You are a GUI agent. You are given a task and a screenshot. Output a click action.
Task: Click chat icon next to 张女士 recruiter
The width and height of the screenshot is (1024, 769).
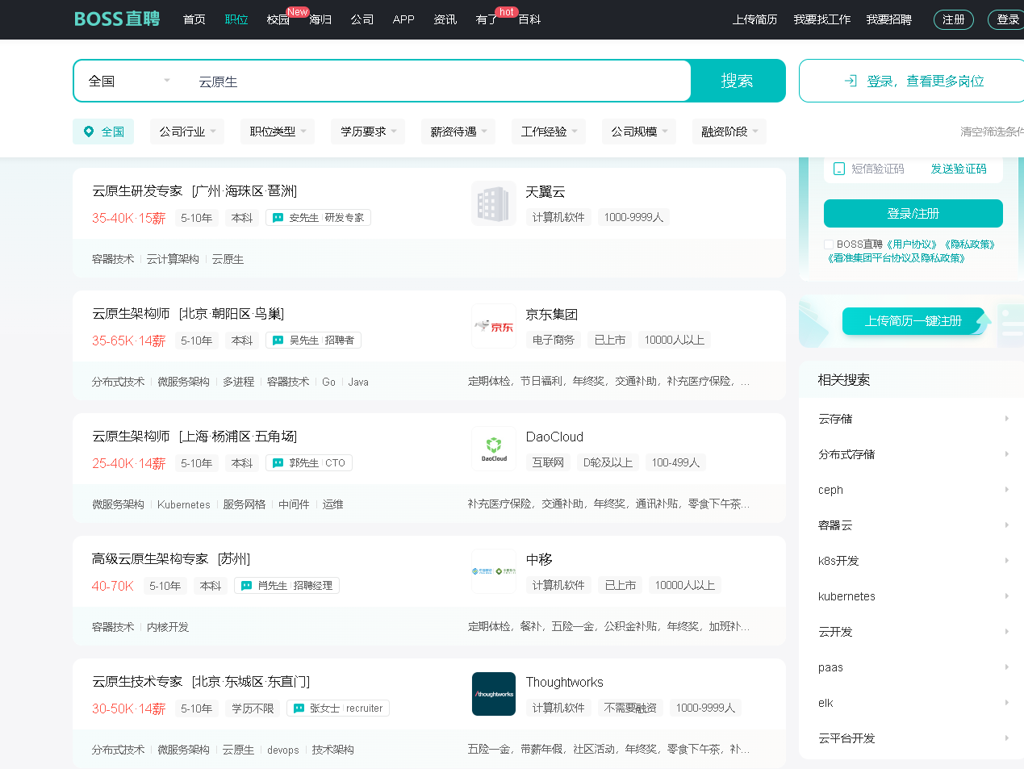point(299,708)
